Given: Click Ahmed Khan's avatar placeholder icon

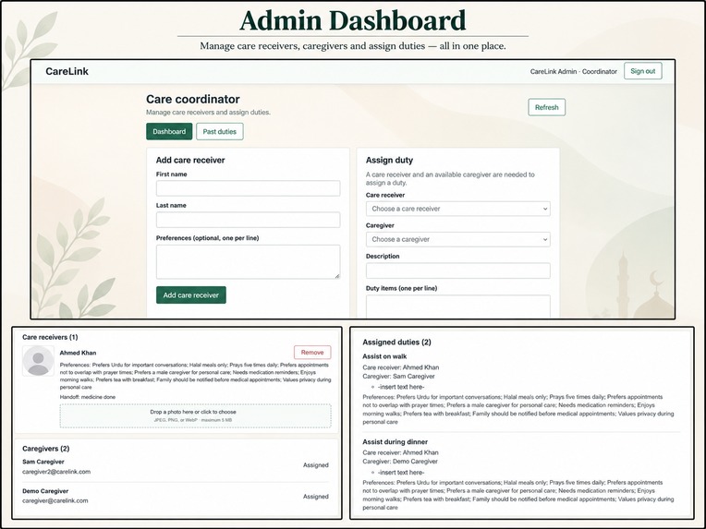Looking at the screenshot, I should 38,361.
